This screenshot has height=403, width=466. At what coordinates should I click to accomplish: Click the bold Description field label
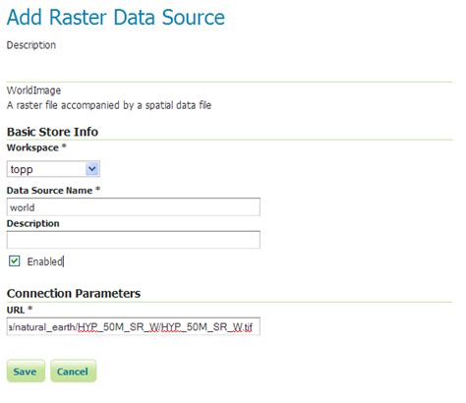(33, 223)
